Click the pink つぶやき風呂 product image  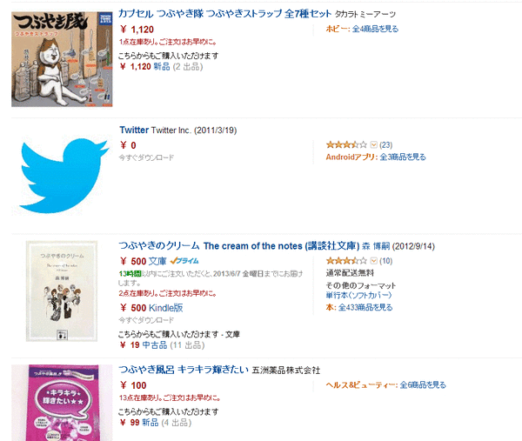click(62, 403)
